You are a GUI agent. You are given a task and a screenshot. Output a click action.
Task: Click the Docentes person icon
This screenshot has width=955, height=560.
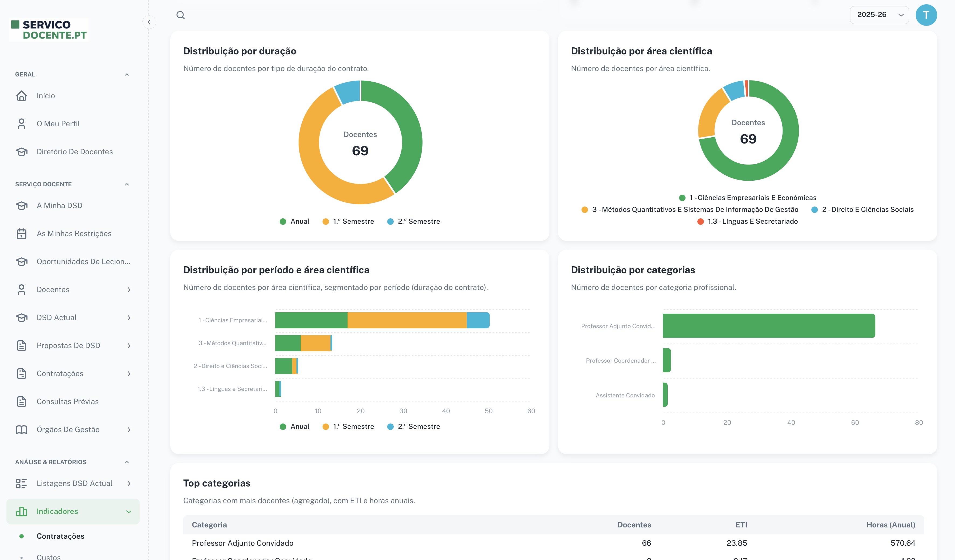[22, 290]
